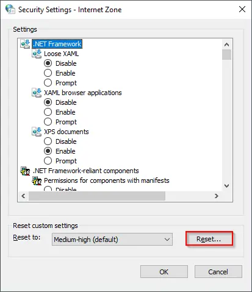Click the Internet Zone globe title icon
This screenshot has width=252, height=292.
point(10,9)
